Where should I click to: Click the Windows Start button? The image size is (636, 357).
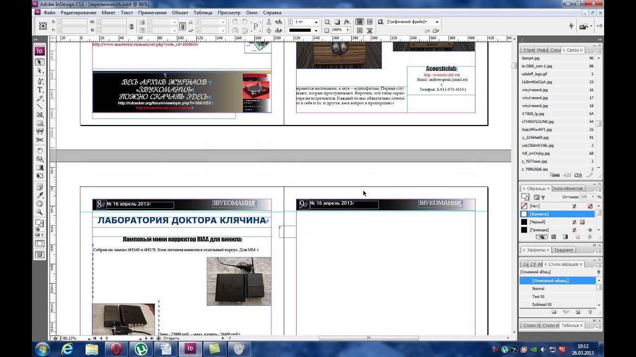coord(42,349)
